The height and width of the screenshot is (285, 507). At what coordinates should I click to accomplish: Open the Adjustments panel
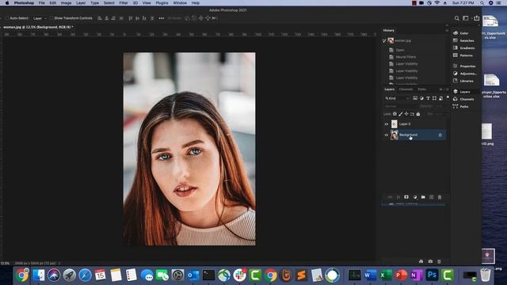click(x=465, y=74)
